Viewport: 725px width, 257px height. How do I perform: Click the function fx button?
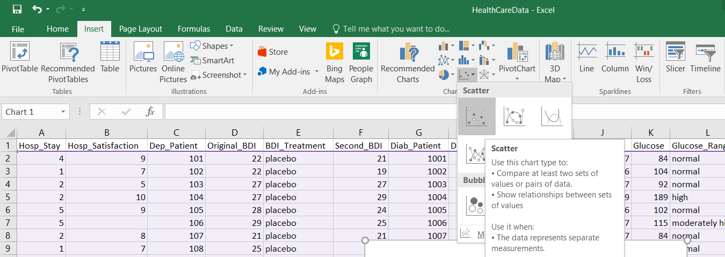click(x=150, y=112)
